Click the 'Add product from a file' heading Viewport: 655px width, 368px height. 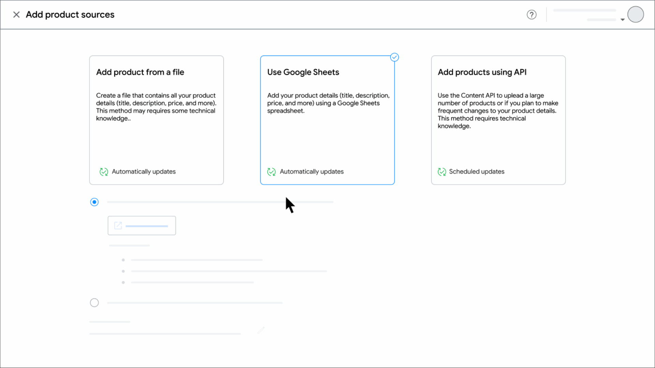click(x=140, y=72)
